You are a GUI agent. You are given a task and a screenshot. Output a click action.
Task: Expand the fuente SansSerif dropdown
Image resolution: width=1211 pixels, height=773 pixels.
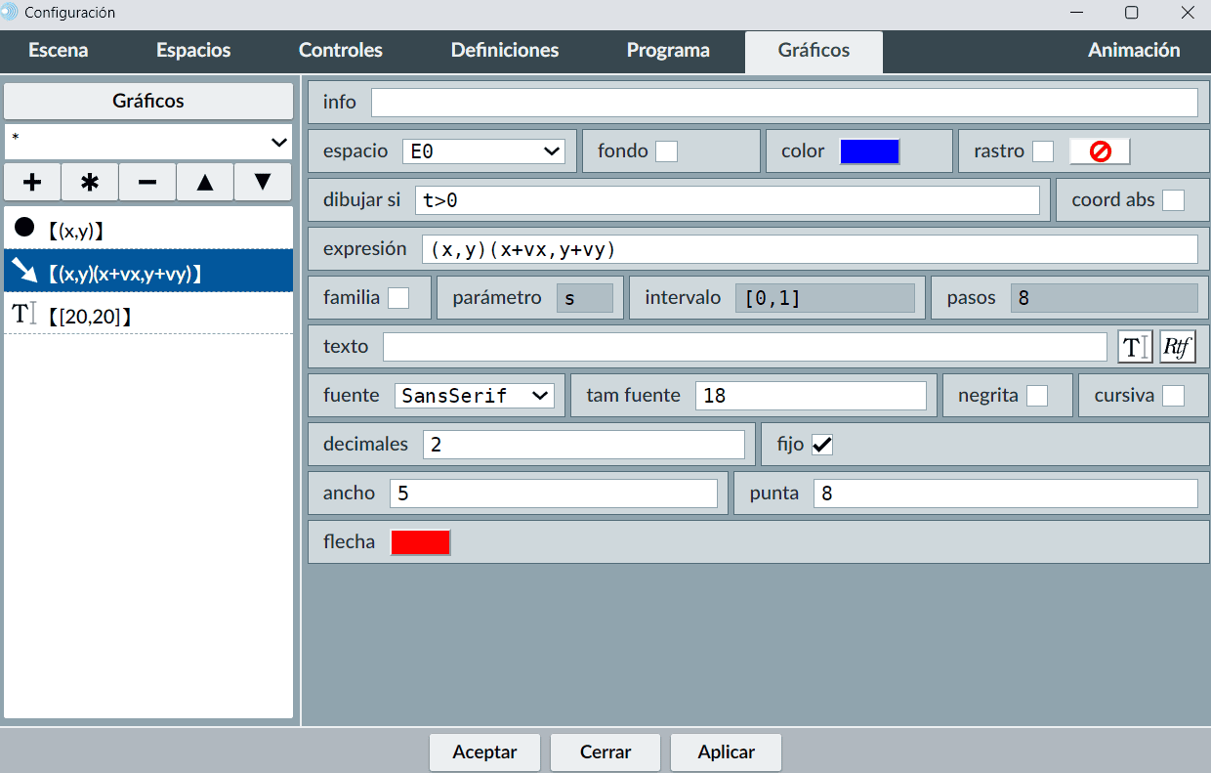pyautogui.click(x=475, y=396)
